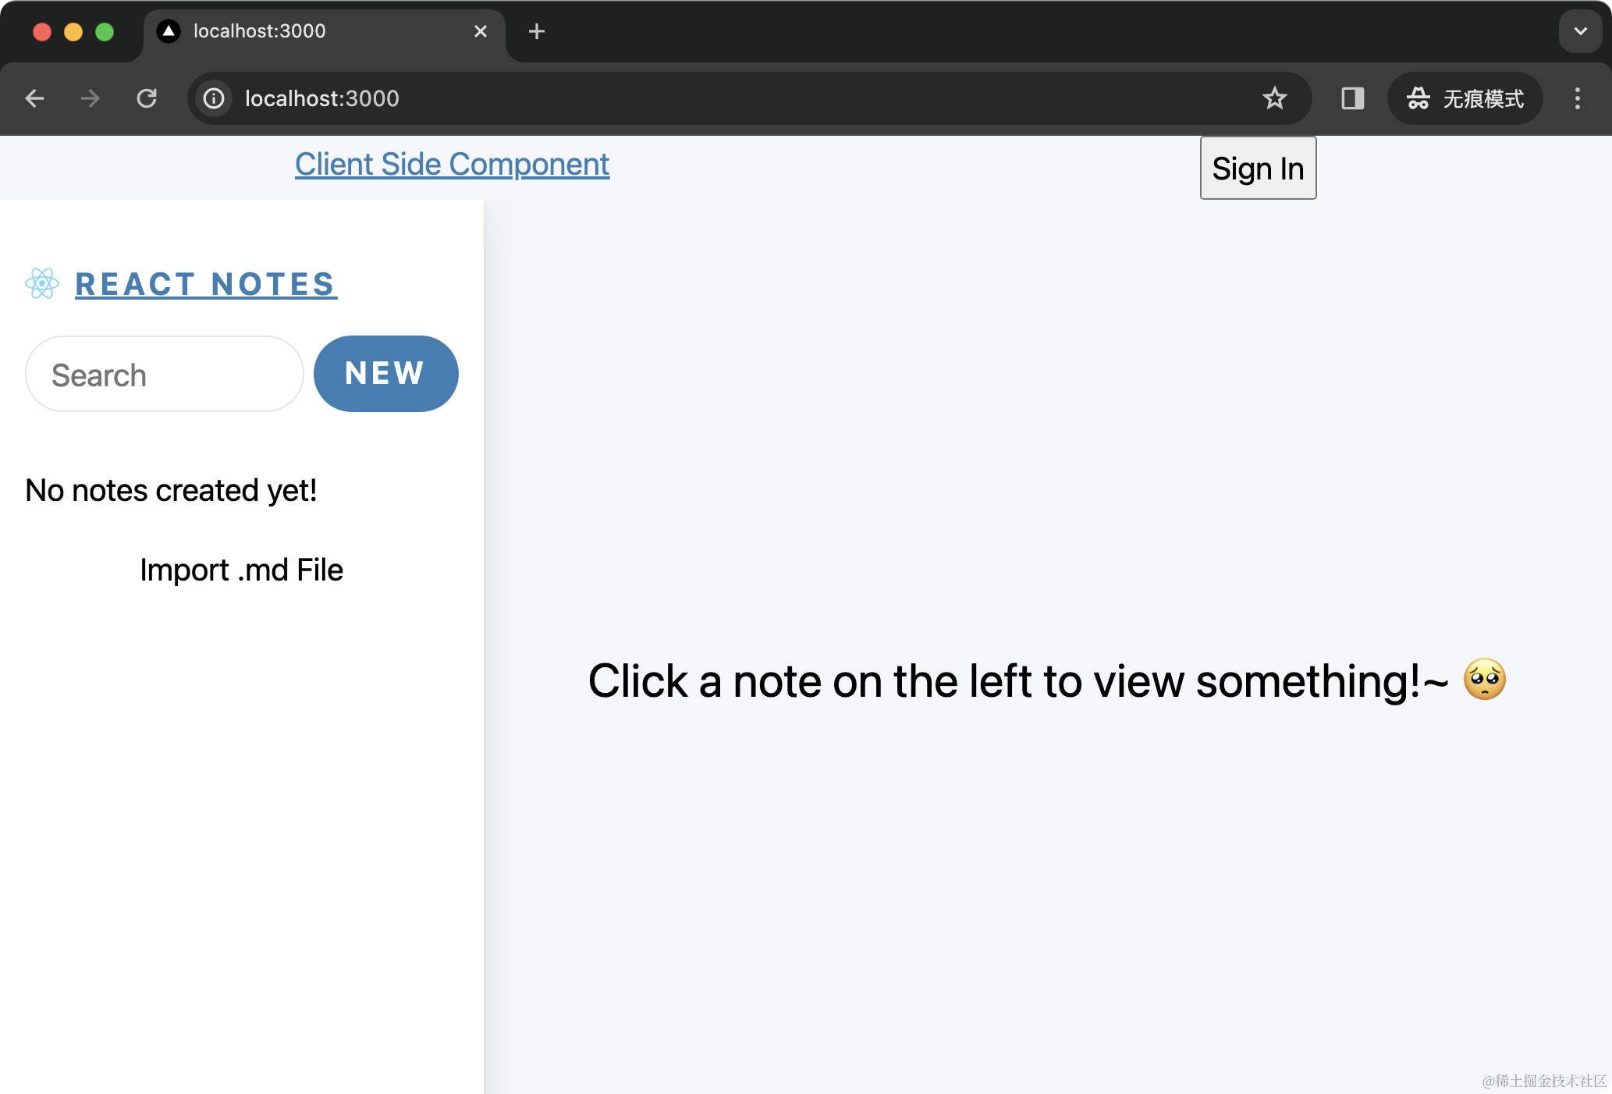Click the localhost:3000 address bar URL
1612x1094 pixels.
(321, 98)
